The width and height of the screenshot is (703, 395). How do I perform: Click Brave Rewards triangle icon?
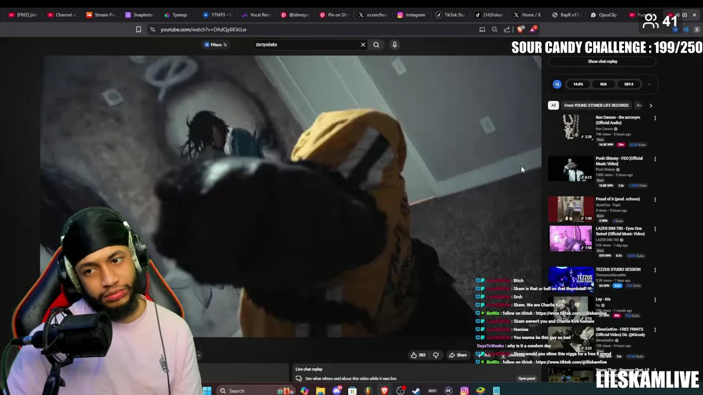tap(533, 30)
